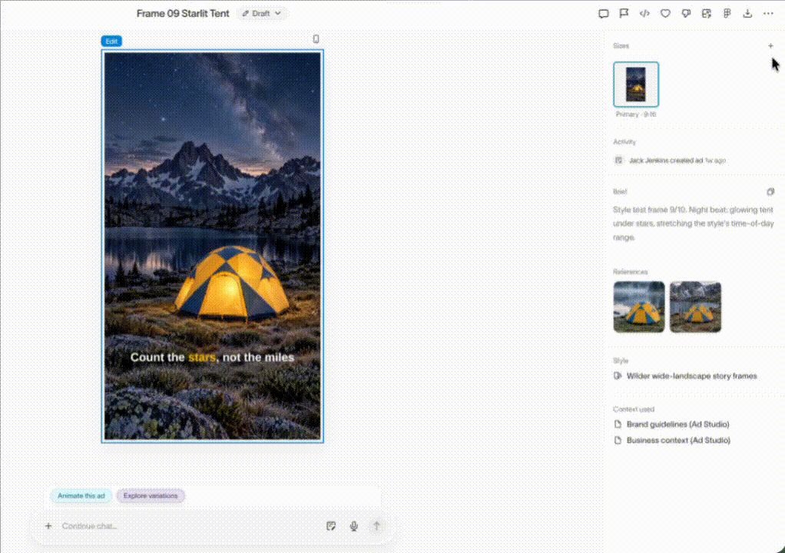
Task: Start voice input with microphone icon
Action: click(354, 526)
